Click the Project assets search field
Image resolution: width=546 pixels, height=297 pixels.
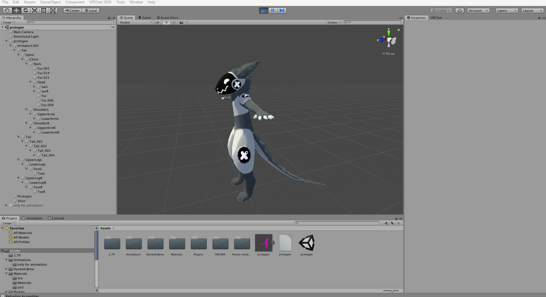click(x=337, y=223)
